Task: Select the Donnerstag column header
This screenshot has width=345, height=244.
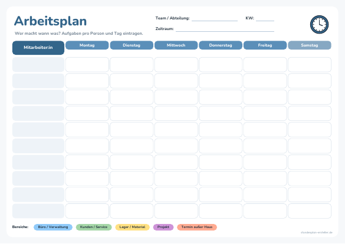Action: tap(221, 45)
